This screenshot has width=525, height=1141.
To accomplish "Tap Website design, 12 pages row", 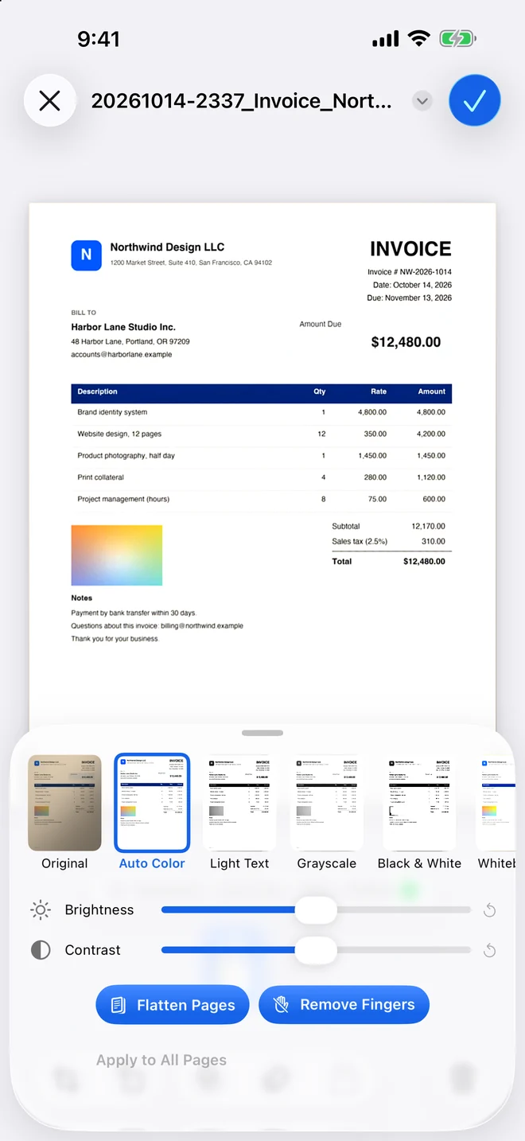I will (x=261, y=434).
